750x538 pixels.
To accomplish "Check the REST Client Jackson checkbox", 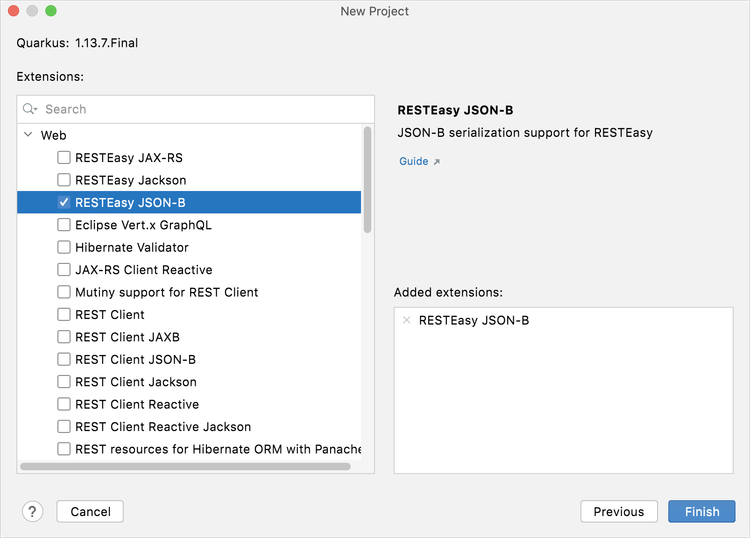I will coord(64,382).
